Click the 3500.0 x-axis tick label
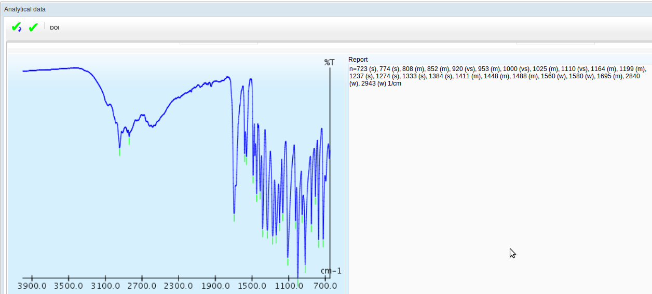 (69, 286)
